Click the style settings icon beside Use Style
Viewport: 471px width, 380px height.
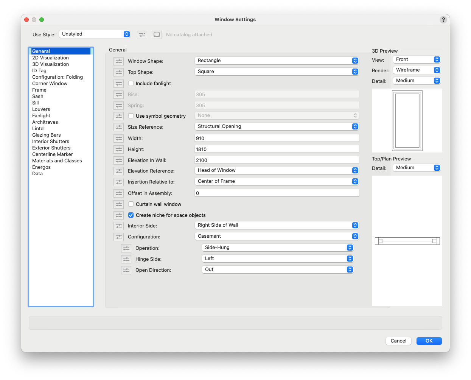tap(142, 35)
